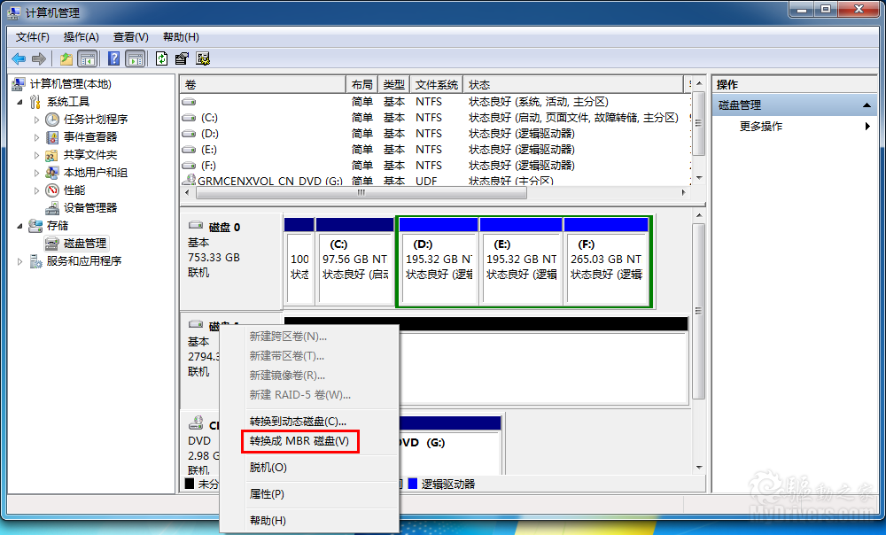Screen dimensions: 886x535
Task: Open the Properties toolbar icon
Action: [x=182, y=58]
